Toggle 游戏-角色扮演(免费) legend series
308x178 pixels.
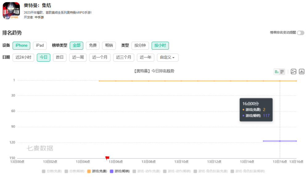coord(211,171)
